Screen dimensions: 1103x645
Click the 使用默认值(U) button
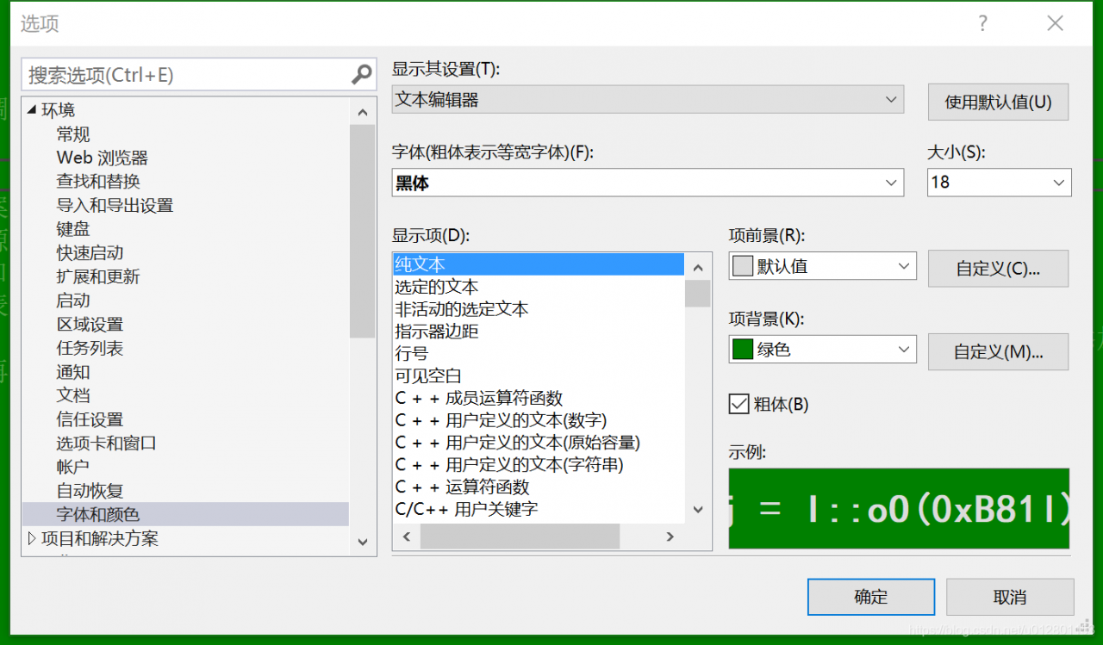998,102
